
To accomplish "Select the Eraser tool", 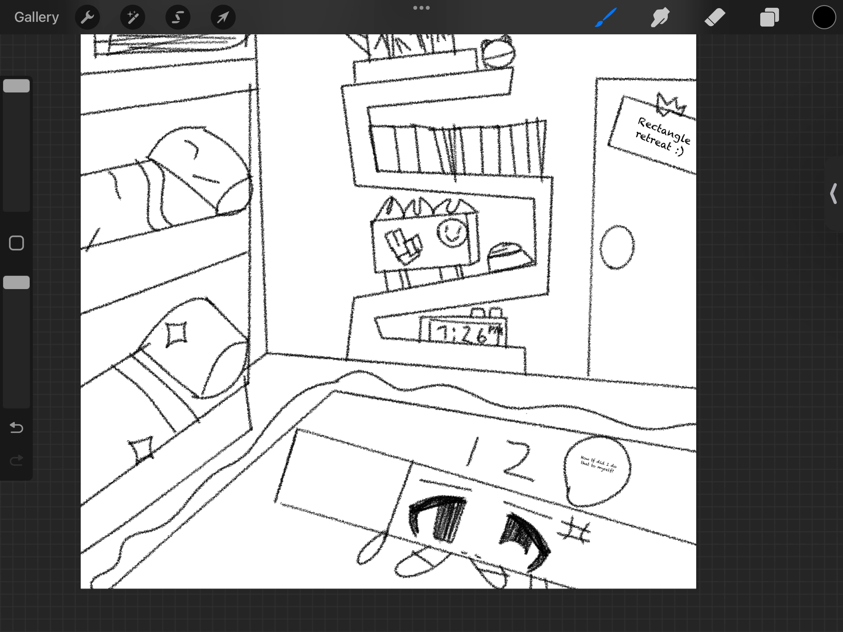I will 715,17.
